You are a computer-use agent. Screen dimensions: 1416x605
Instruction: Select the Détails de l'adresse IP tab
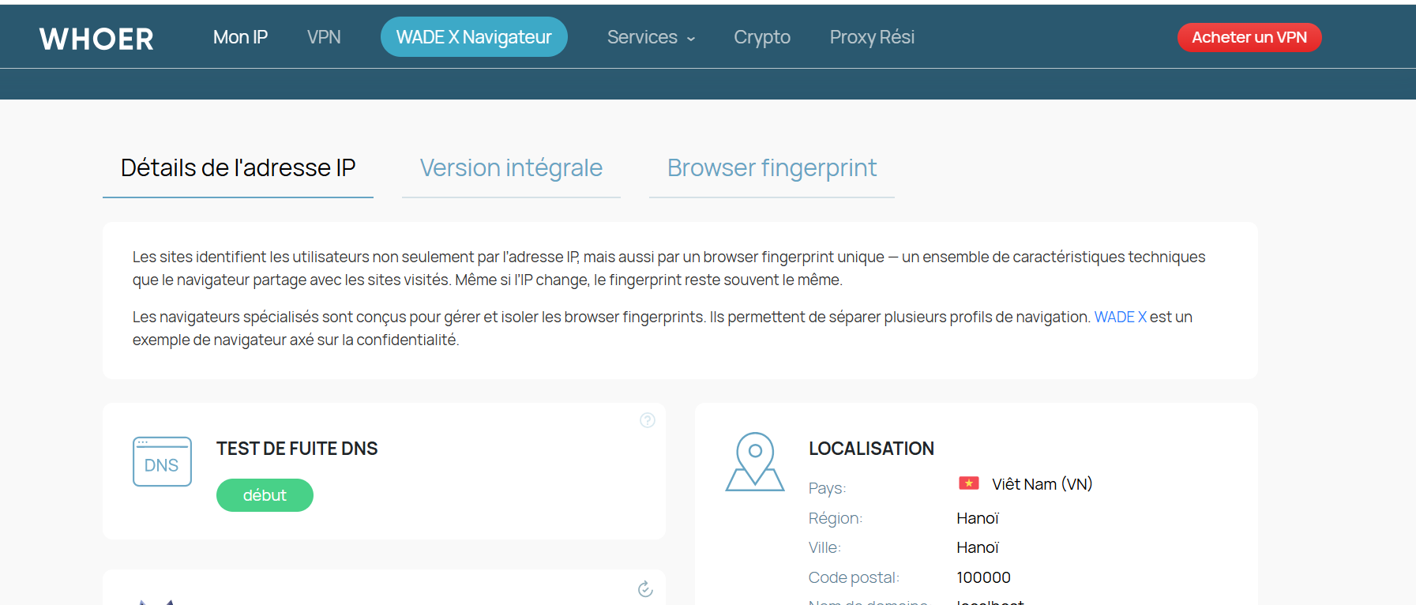pyautogui.click(x=238, y=168)
